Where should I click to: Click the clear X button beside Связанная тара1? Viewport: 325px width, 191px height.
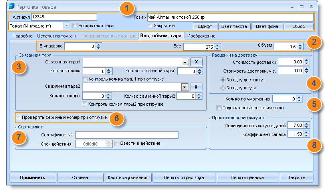click(196, 62)
